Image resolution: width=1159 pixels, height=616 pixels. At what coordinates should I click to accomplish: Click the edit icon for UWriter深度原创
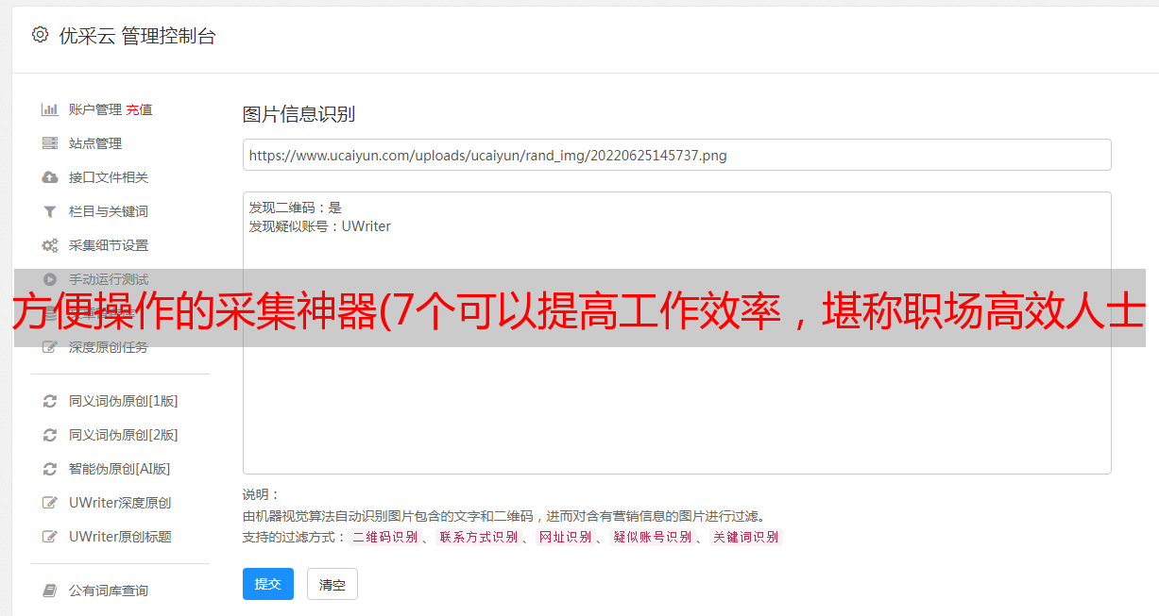coord(49,503)
